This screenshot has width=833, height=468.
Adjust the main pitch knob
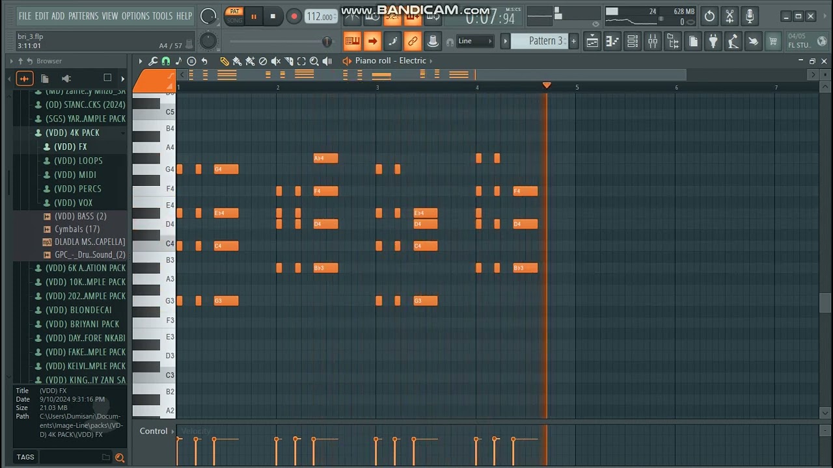pyautogui.click(x=208, y=41)
